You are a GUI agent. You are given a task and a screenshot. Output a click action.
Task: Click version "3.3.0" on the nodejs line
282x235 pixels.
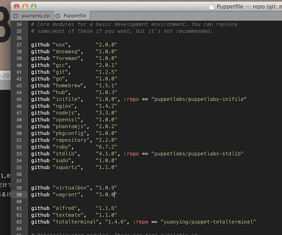coord(106,113)
